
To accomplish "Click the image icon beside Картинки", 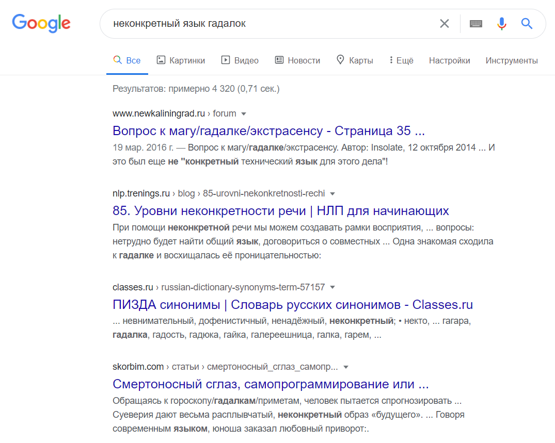I will click(161, 60).
